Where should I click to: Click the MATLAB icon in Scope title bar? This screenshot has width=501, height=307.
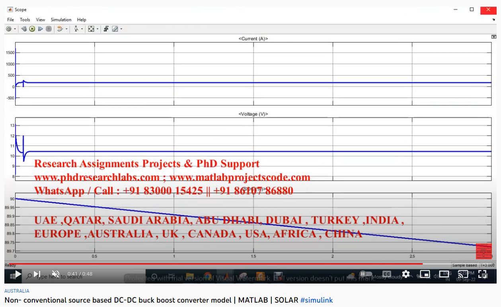coord(10,9)
